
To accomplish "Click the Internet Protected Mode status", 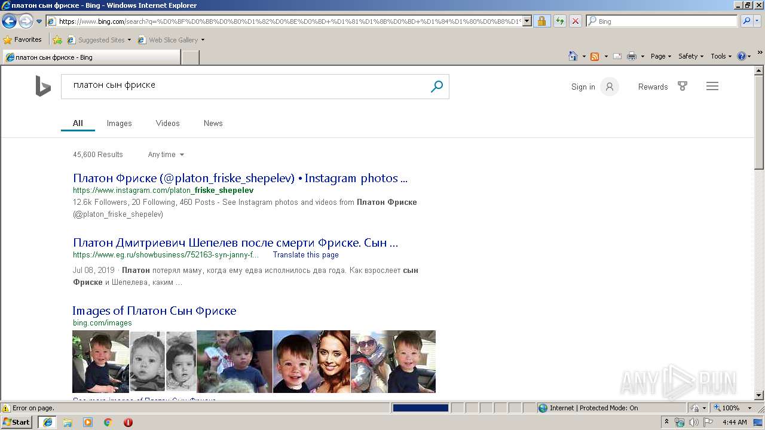I will 588,408.
